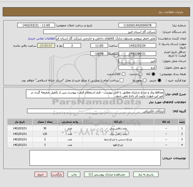The width and height of the screenshot is (193, 187).
Task: Click the quantity 3 cell in row 3
Action: click(x=45, y=139)
